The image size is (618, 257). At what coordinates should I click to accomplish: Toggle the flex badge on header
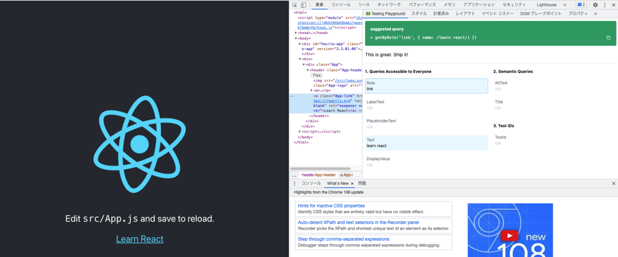click(316, 75)
